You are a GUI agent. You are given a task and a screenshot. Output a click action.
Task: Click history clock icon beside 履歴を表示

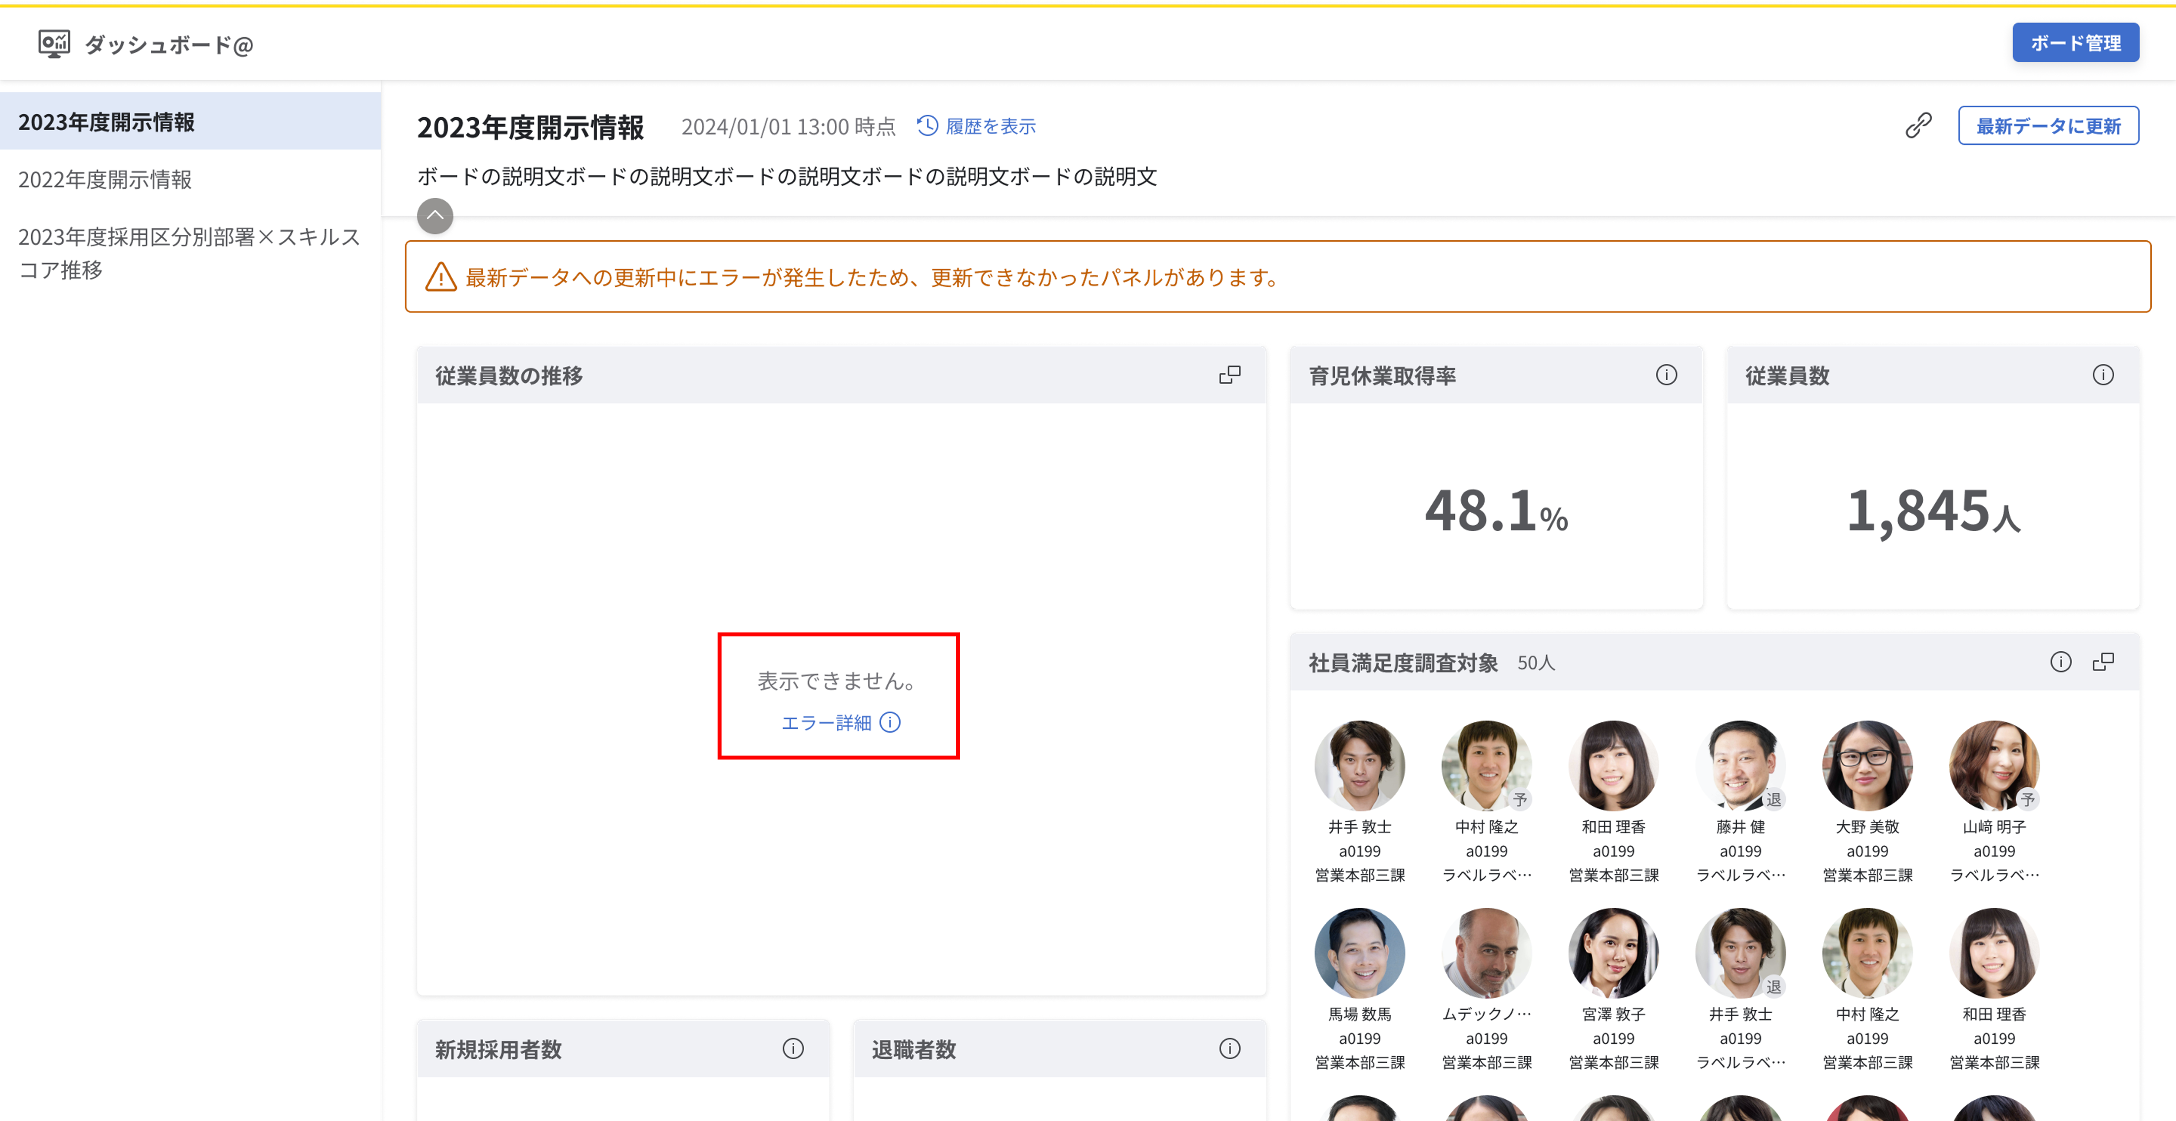click(927, 126)
